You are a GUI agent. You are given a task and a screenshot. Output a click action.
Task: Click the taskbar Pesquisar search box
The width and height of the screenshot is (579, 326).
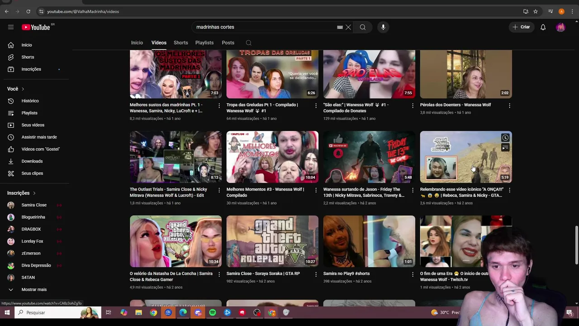click(57, 312)
